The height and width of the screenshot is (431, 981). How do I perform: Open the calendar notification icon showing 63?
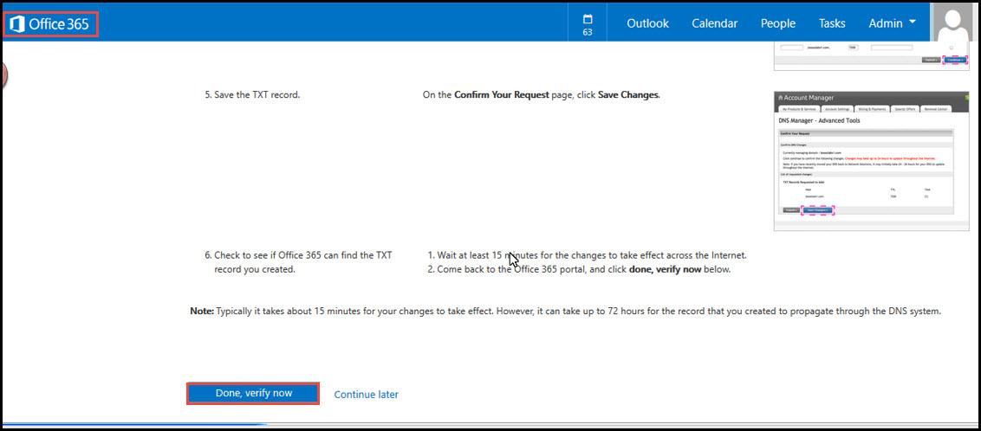587,24
